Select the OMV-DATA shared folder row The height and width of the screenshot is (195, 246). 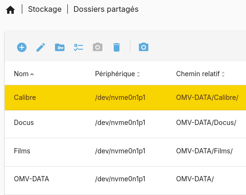point(125,179)
